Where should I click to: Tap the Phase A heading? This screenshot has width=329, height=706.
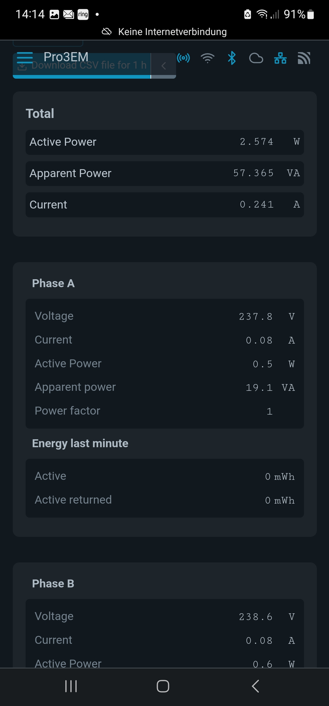(x=53, y=283)
